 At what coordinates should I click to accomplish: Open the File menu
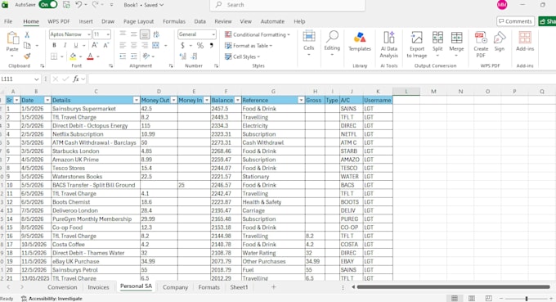[x=8, y=21]
